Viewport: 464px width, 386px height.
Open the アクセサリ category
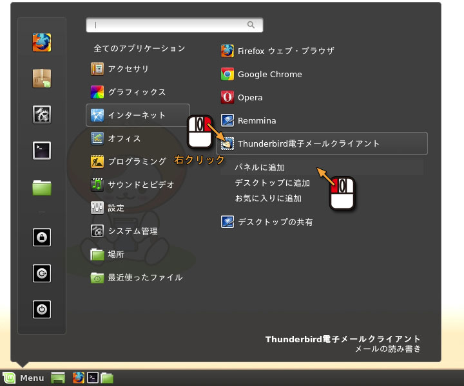pos(128,69)
